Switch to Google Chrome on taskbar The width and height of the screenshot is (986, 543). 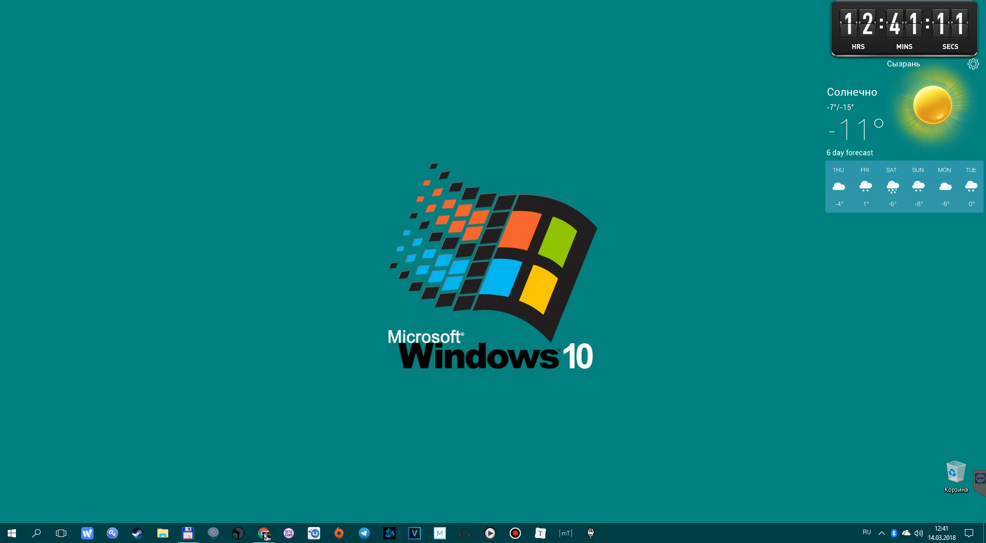point(264,533)
